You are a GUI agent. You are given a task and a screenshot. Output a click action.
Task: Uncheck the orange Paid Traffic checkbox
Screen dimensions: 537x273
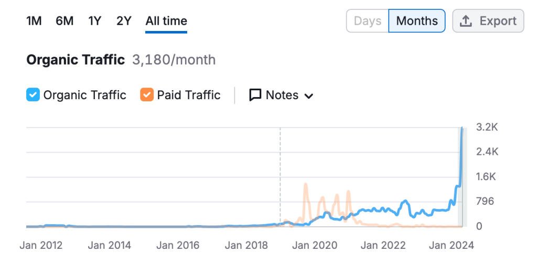click(147, 95)
